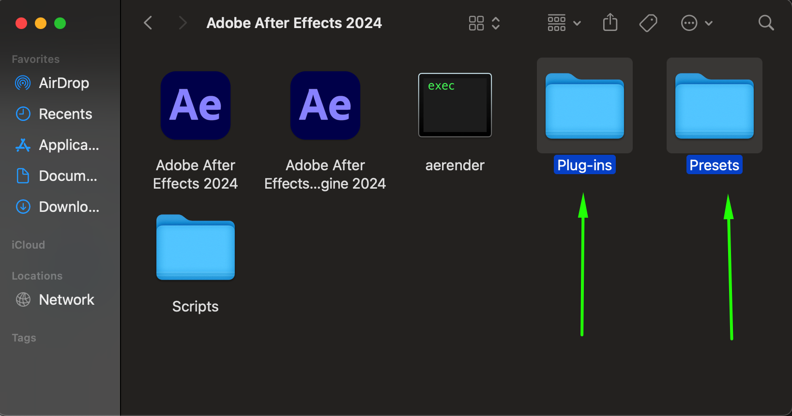Go back with the back arrow
This screenshot has width=792, height=416.
click(148, 23)
